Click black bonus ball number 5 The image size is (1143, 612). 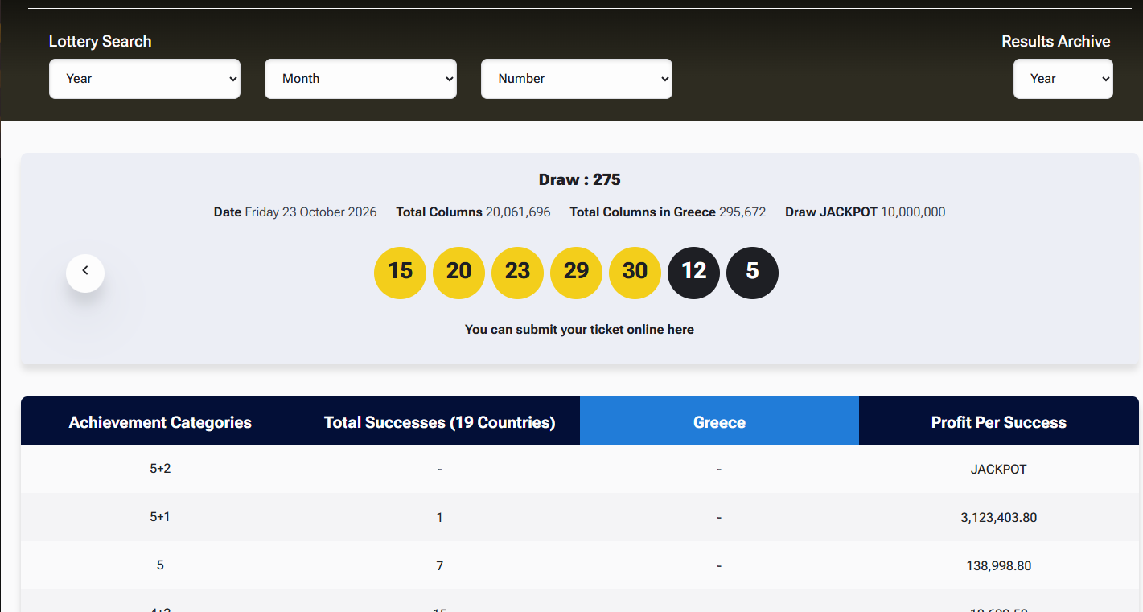click(752, 273)
